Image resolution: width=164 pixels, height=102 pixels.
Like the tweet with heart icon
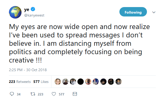tap(54, 94)
